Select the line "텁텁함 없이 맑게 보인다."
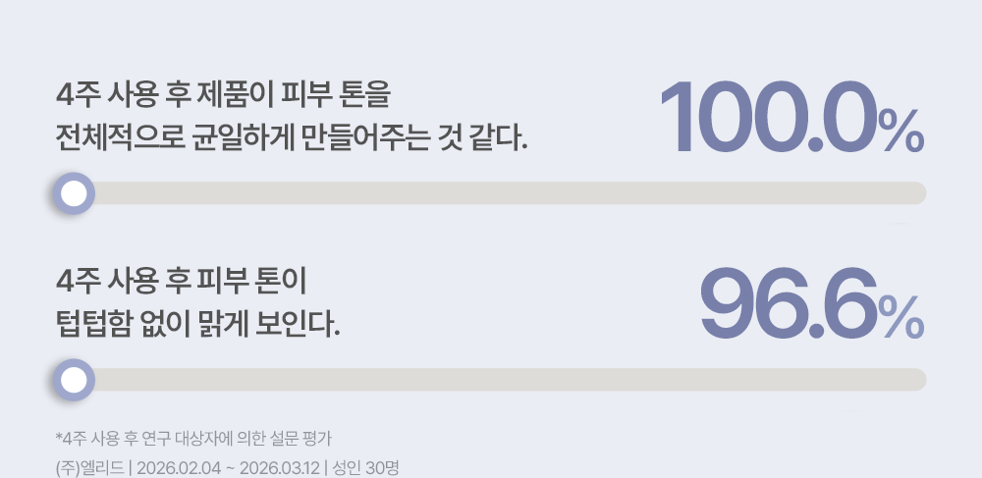Screen dimensions: 982x478 [198, 324]
